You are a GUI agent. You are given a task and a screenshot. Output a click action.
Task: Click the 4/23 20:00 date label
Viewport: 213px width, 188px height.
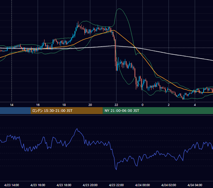(90, 185)
